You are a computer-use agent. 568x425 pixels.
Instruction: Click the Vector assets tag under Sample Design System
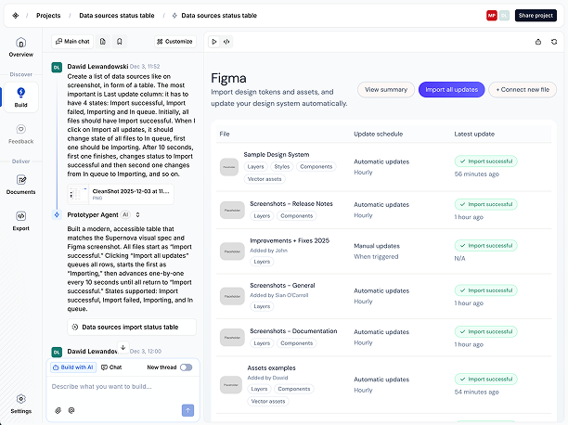[265, 179]
